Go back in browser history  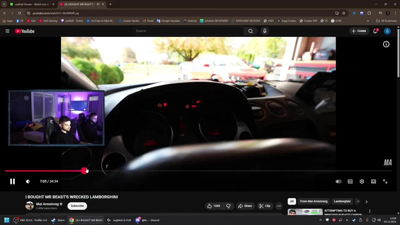[x=4, y=13]
